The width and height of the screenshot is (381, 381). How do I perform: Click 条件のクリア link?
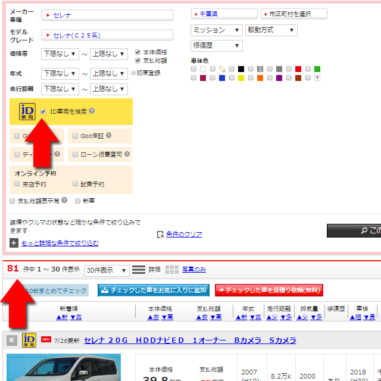(x=184, y=234)
